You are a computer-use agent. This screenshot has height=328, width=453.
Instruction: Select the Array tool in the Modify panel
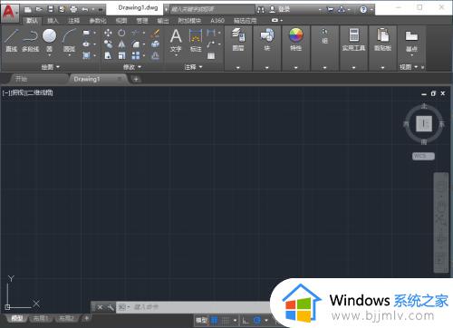(x=136, y=55)
